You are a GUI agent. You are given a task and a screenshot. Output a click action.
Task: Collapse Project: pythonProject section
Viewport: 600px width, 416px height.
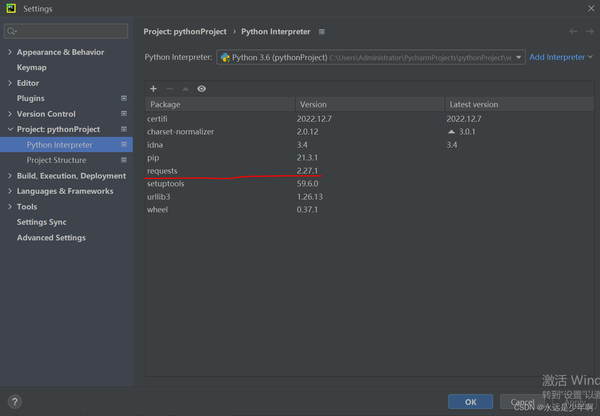click(10, 129)
